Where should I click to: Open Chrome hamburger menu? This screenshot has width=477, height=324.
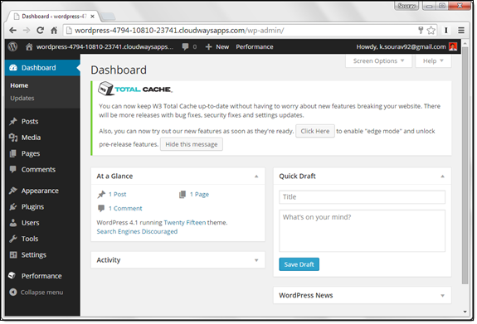point(461,31)
